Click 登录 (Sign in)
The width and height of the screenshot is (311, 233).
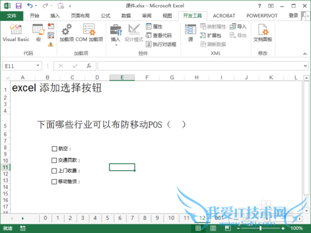tap(293, 15)
